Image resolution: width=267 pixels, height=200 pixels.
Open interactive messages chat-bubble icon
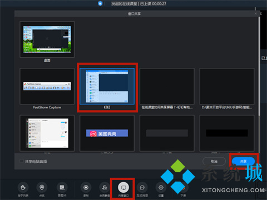pos(142,187)
